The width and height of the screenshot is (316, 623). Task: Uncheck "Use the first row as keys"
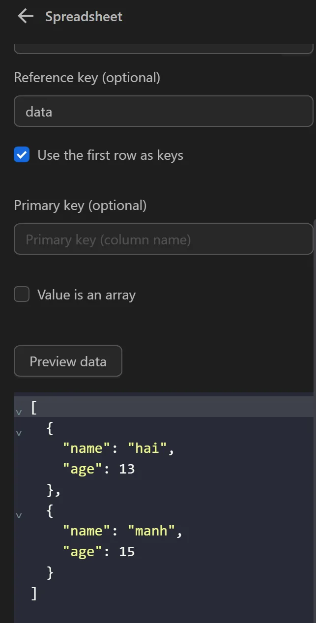[21, 155]
